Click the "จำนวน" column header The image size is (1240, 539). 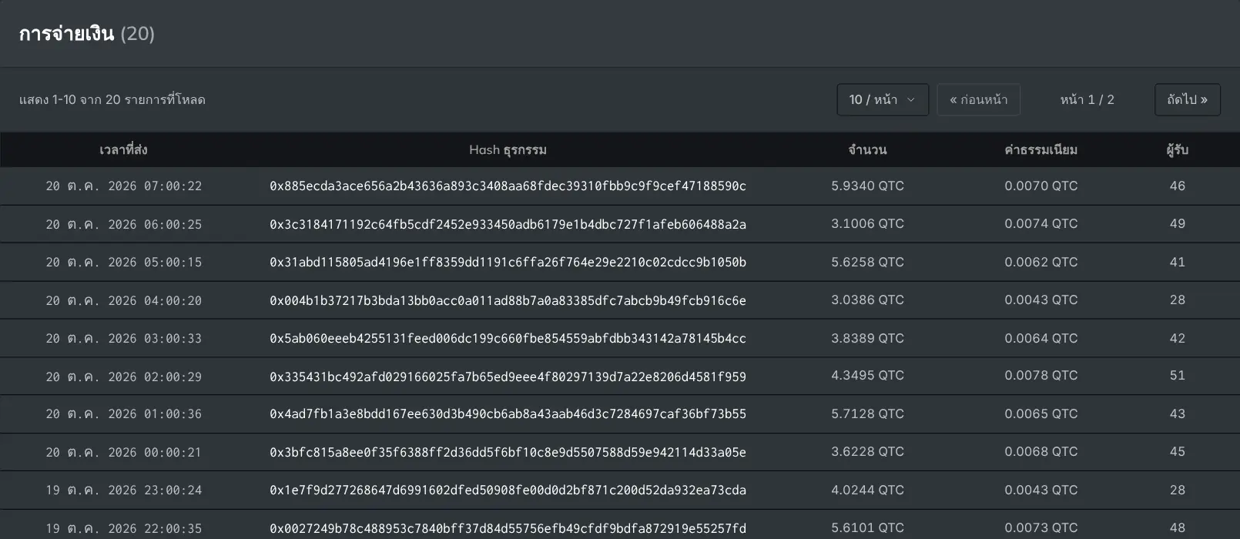(x=867, y=150)
